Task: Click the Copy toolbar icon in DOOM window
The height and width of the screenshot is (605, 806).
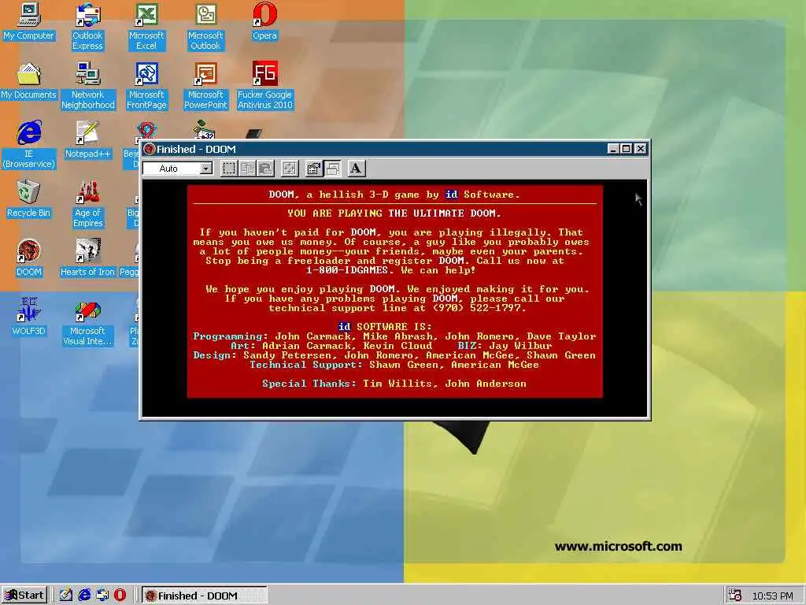Action: pyautogui.click(x=247, y=169)
